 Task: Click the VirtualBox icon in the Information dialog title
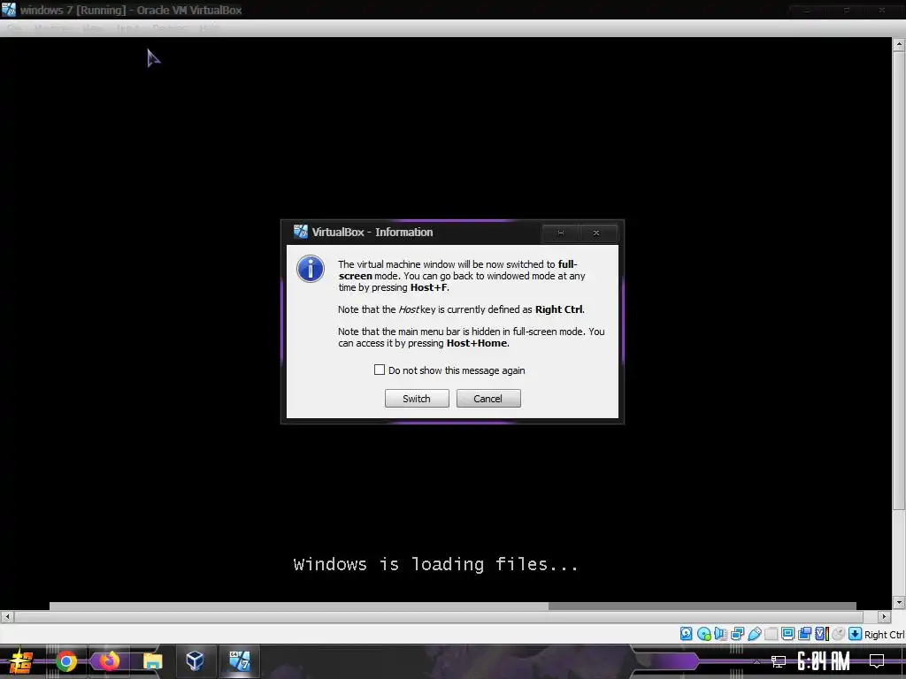pyautogui.click(x=301, y=232)
